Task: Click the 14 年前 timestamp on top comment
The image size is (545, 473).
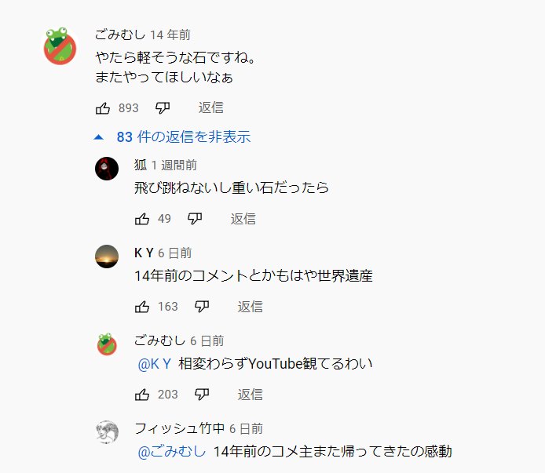Action: [x=170, y=35]
